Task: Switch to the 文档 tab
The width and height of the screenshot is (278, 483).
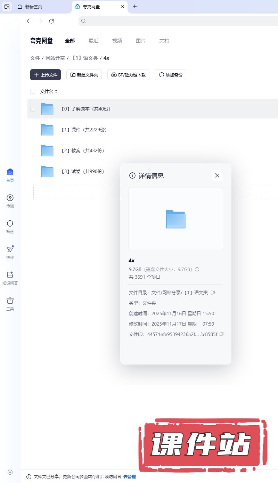Action: coord(164,41)
